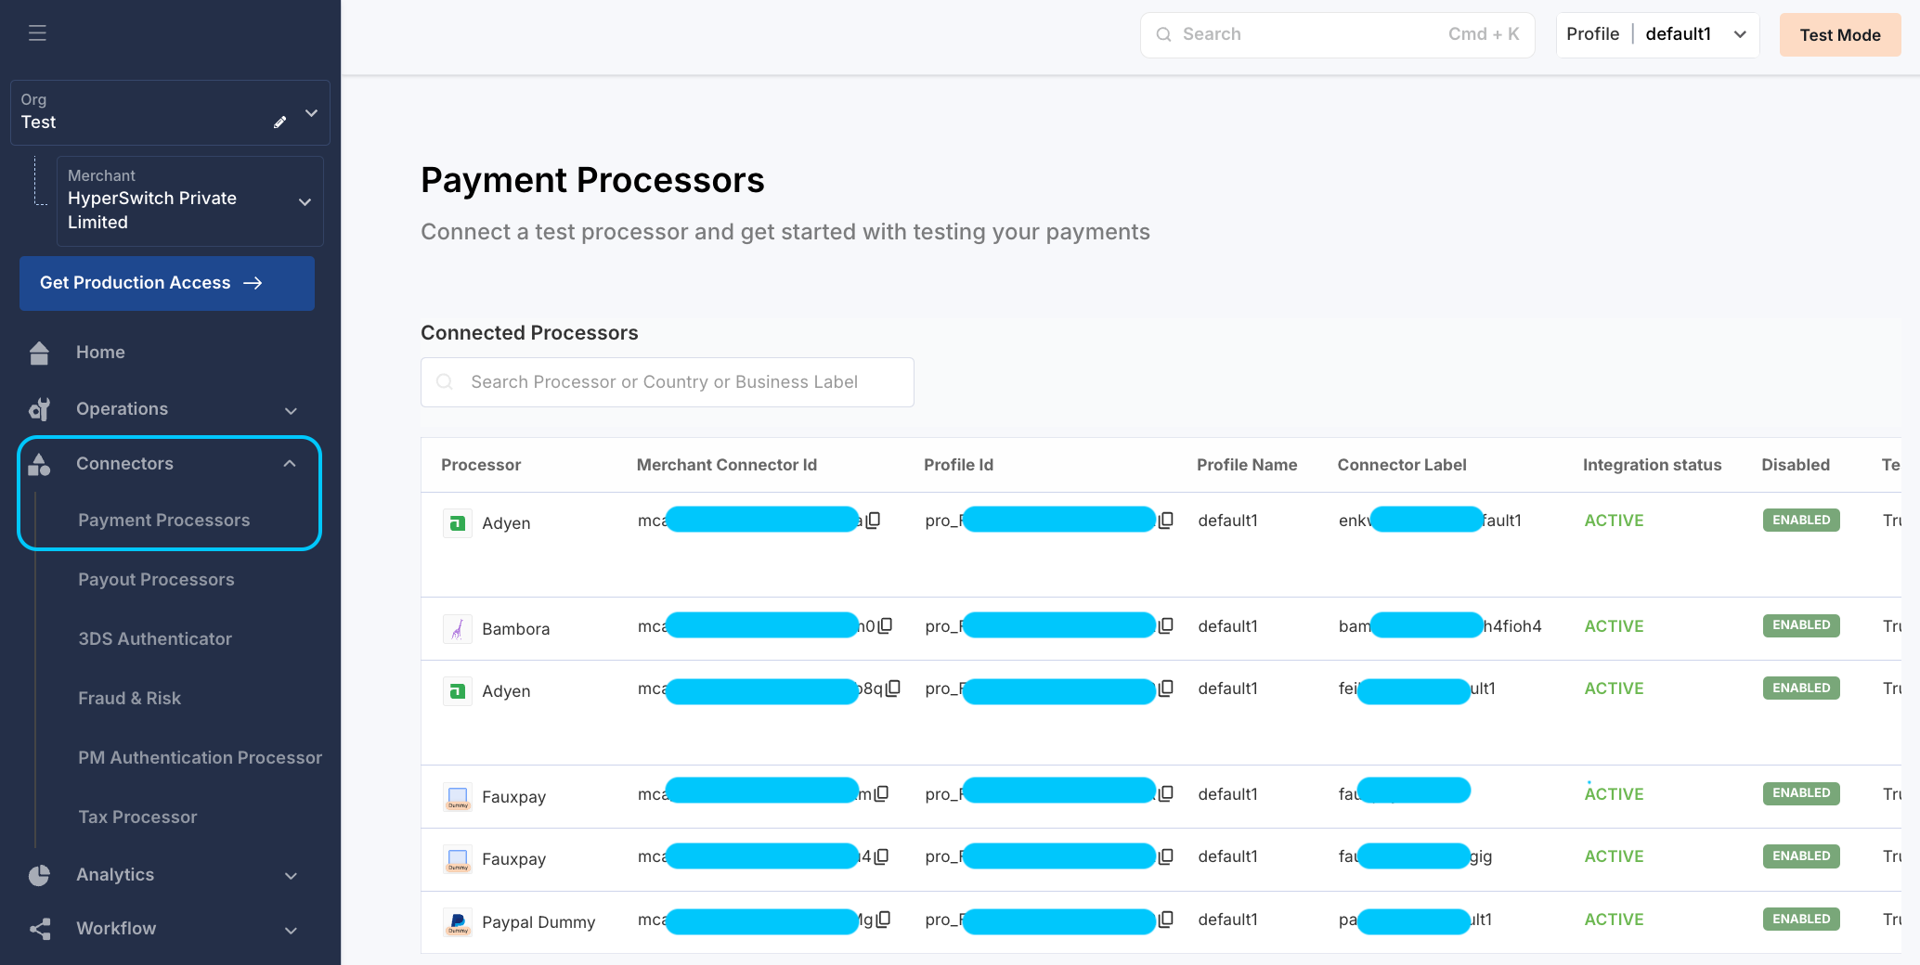Click the hamburger menu icon in sidebar
The width and height of the screenshot is (1920, 965).
tap(37, 33)
